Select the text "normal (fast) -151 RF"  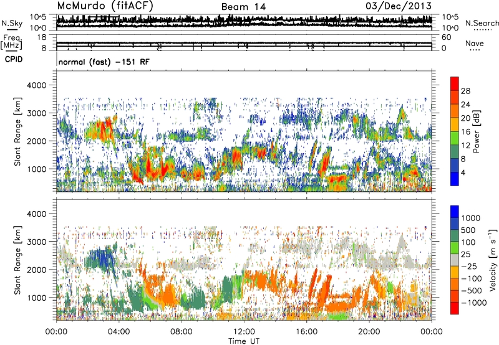pyautogui.click(x=104, y=62)
